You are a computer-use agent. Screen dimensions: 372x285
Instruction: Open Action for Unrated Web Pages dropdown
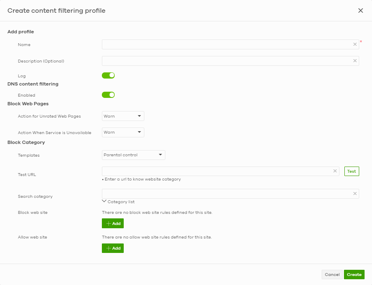(123, 116)
